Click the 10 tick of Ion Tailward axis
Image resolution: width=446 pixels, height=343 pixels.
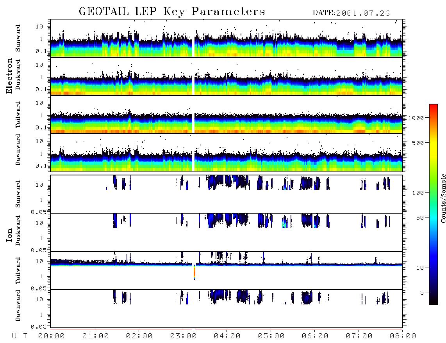pos(39,261)
